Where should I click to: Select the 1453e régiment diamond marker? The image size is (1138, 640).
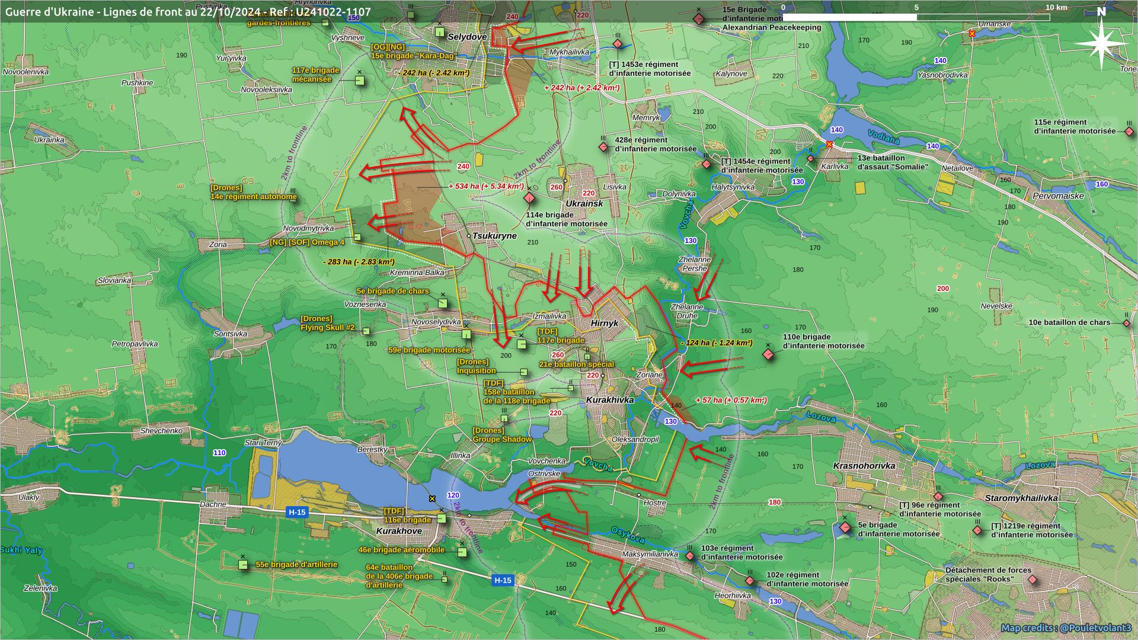tap(618, 44)
